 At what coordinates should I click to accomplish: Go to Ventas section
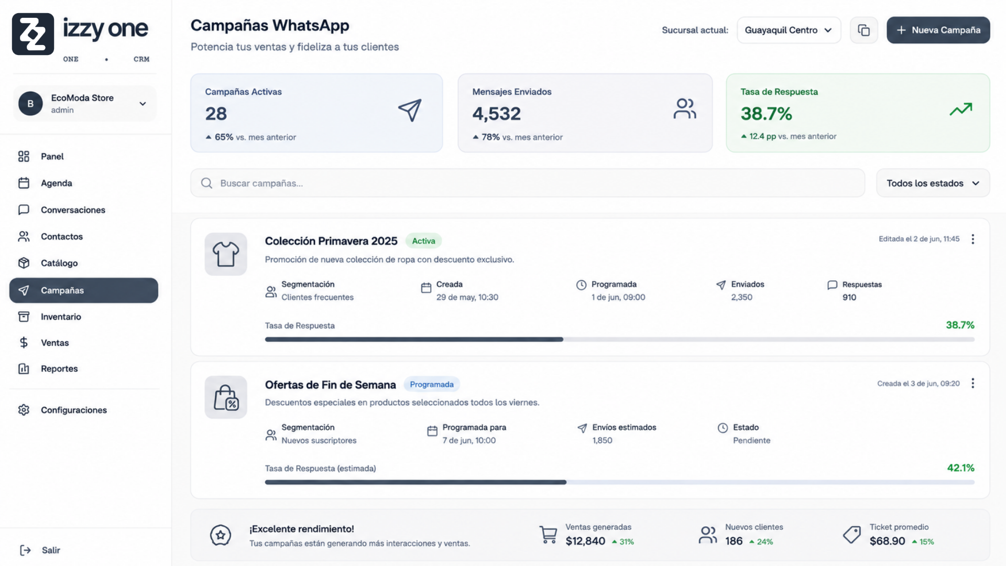84,343
